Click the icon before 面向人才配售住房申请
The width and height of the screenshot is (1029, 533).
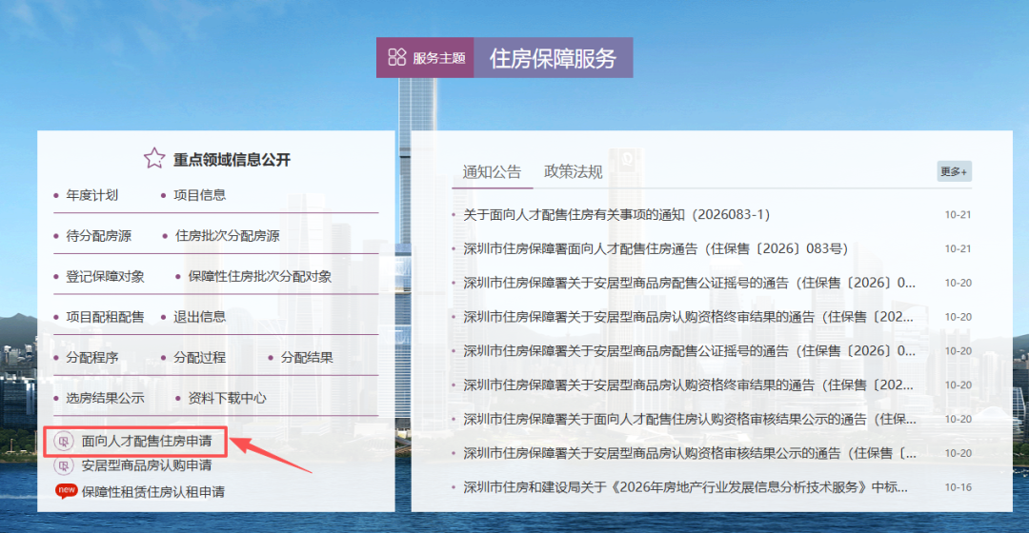point(64,442)
